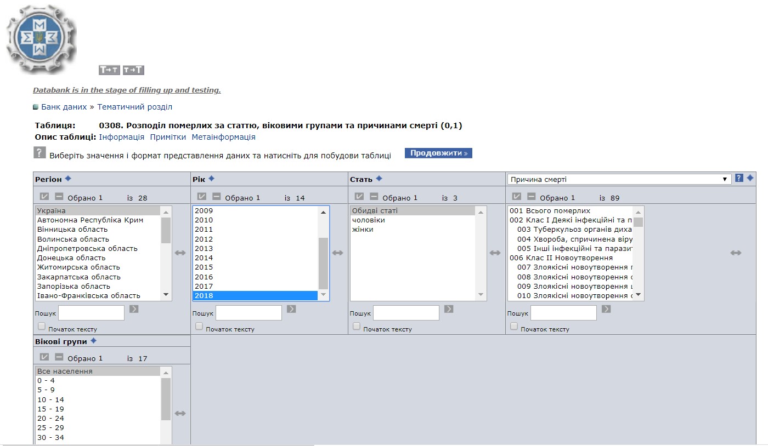Click the Пошук field under Рік
The image size is (768, 446).
point(249,313)
